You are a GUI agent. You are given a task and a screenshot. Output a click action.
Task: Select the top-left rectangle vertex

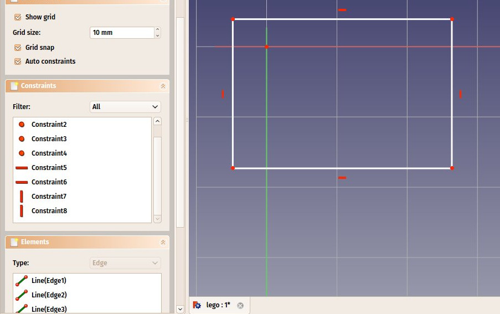click(x=233, y=19)
